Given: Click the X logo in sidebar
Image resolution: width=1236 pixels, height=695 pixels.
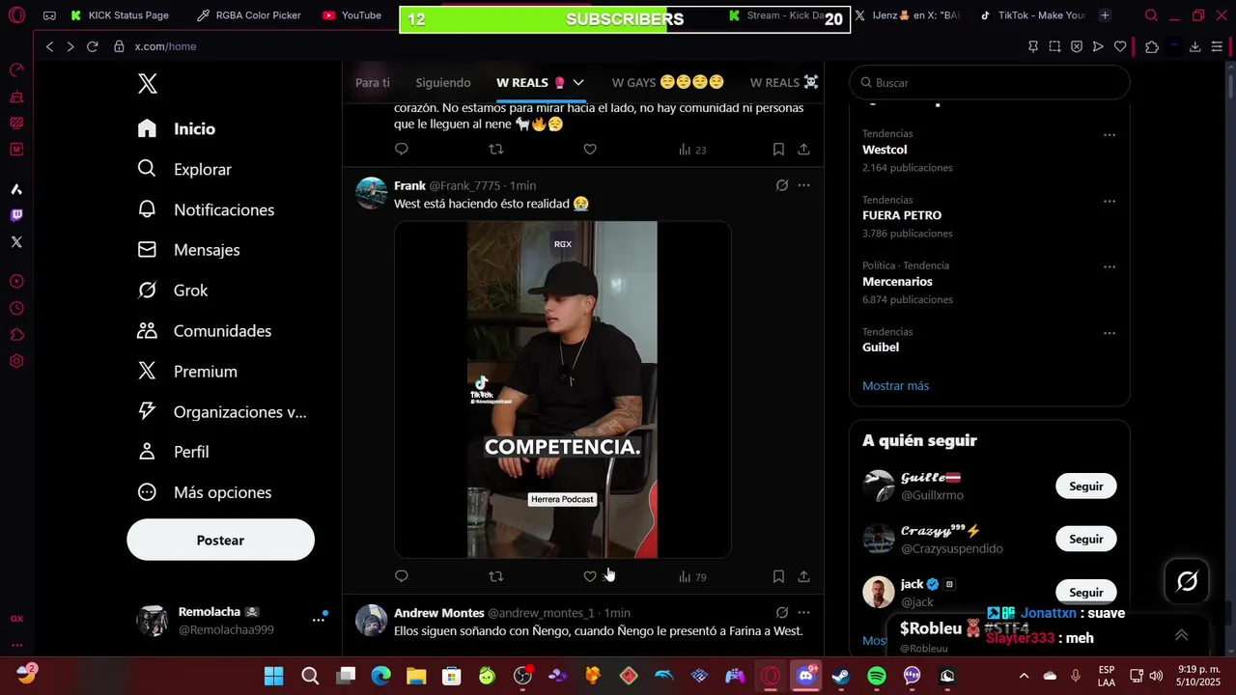Looking at the screenshot, I should coord(148,83).
